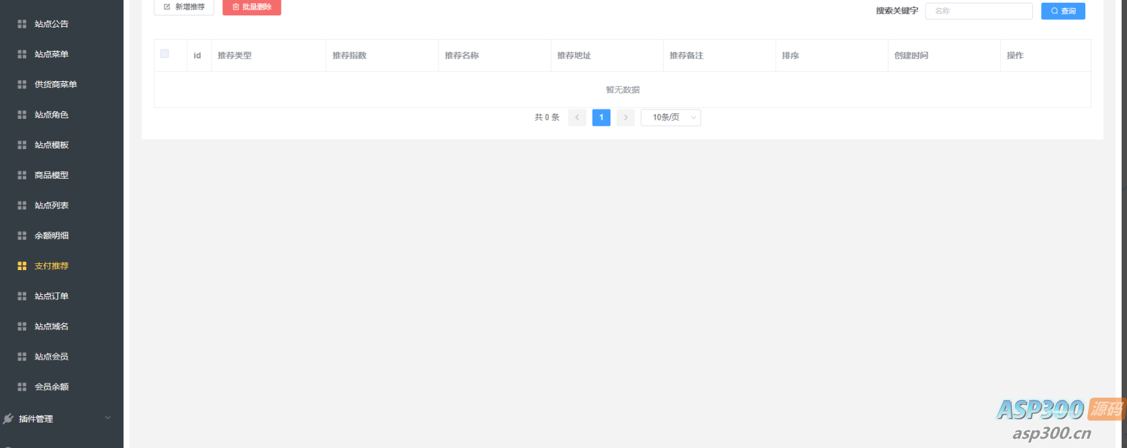The width and height of the screenshot is (1127, 448).
Task: Click the 推荐备注 column header
Action: click(x=686, y=56)
